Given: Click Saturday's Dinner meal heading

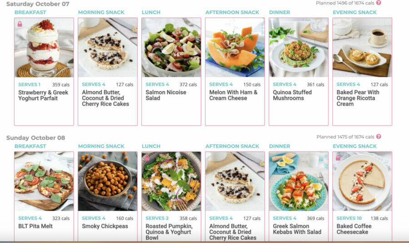Looking at the screenshot, I should coord(279,12).
